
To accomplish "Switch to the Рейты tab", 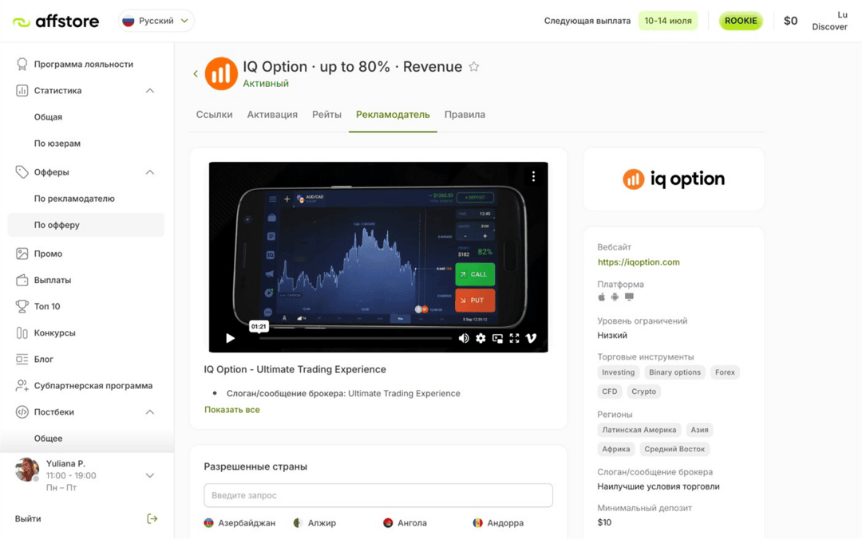I will [x=326, y=114].
